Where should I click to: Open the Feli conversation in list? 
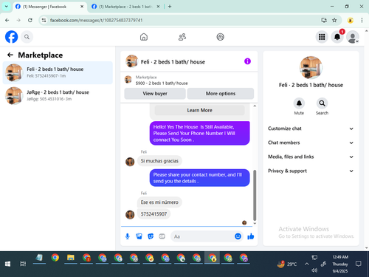coord(58,72)
